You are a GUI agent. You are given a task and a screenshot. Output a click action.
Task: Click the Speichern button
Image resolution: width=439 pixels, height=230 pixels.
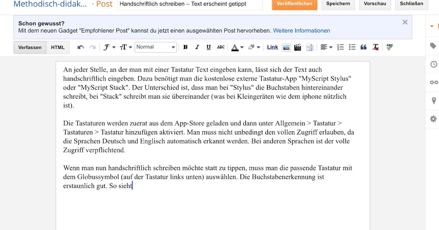338,4
